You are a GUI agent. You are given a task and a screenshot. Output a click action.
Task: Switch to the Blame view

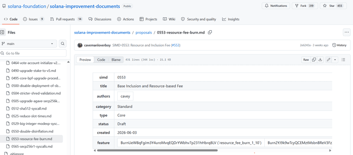click(x=116, y=60)
